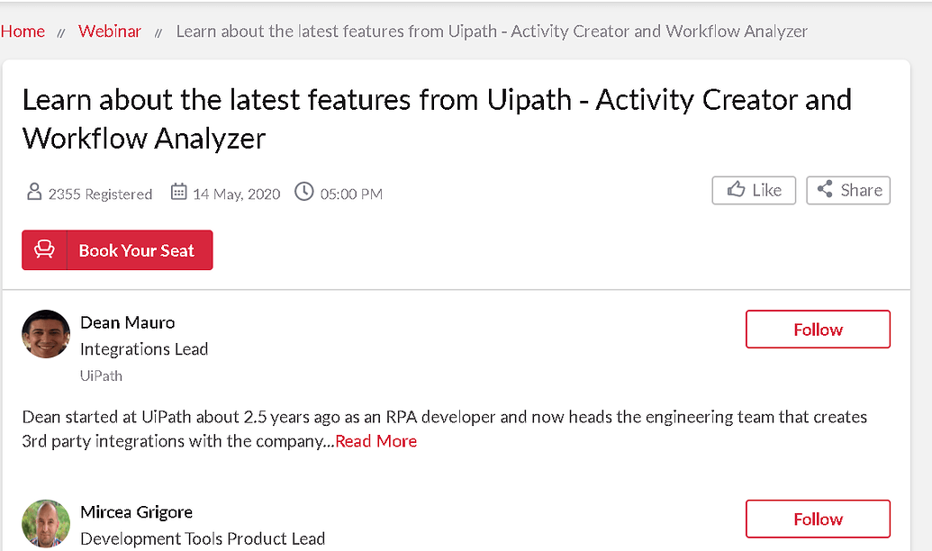Click the thumbs-up icon in Like button
Screen dimensions: 932x551
click(736, 190)
